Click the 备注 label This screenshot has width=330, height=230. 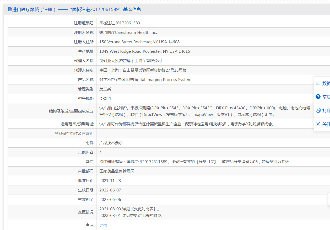pyautogui.click(x=90, y=162)
